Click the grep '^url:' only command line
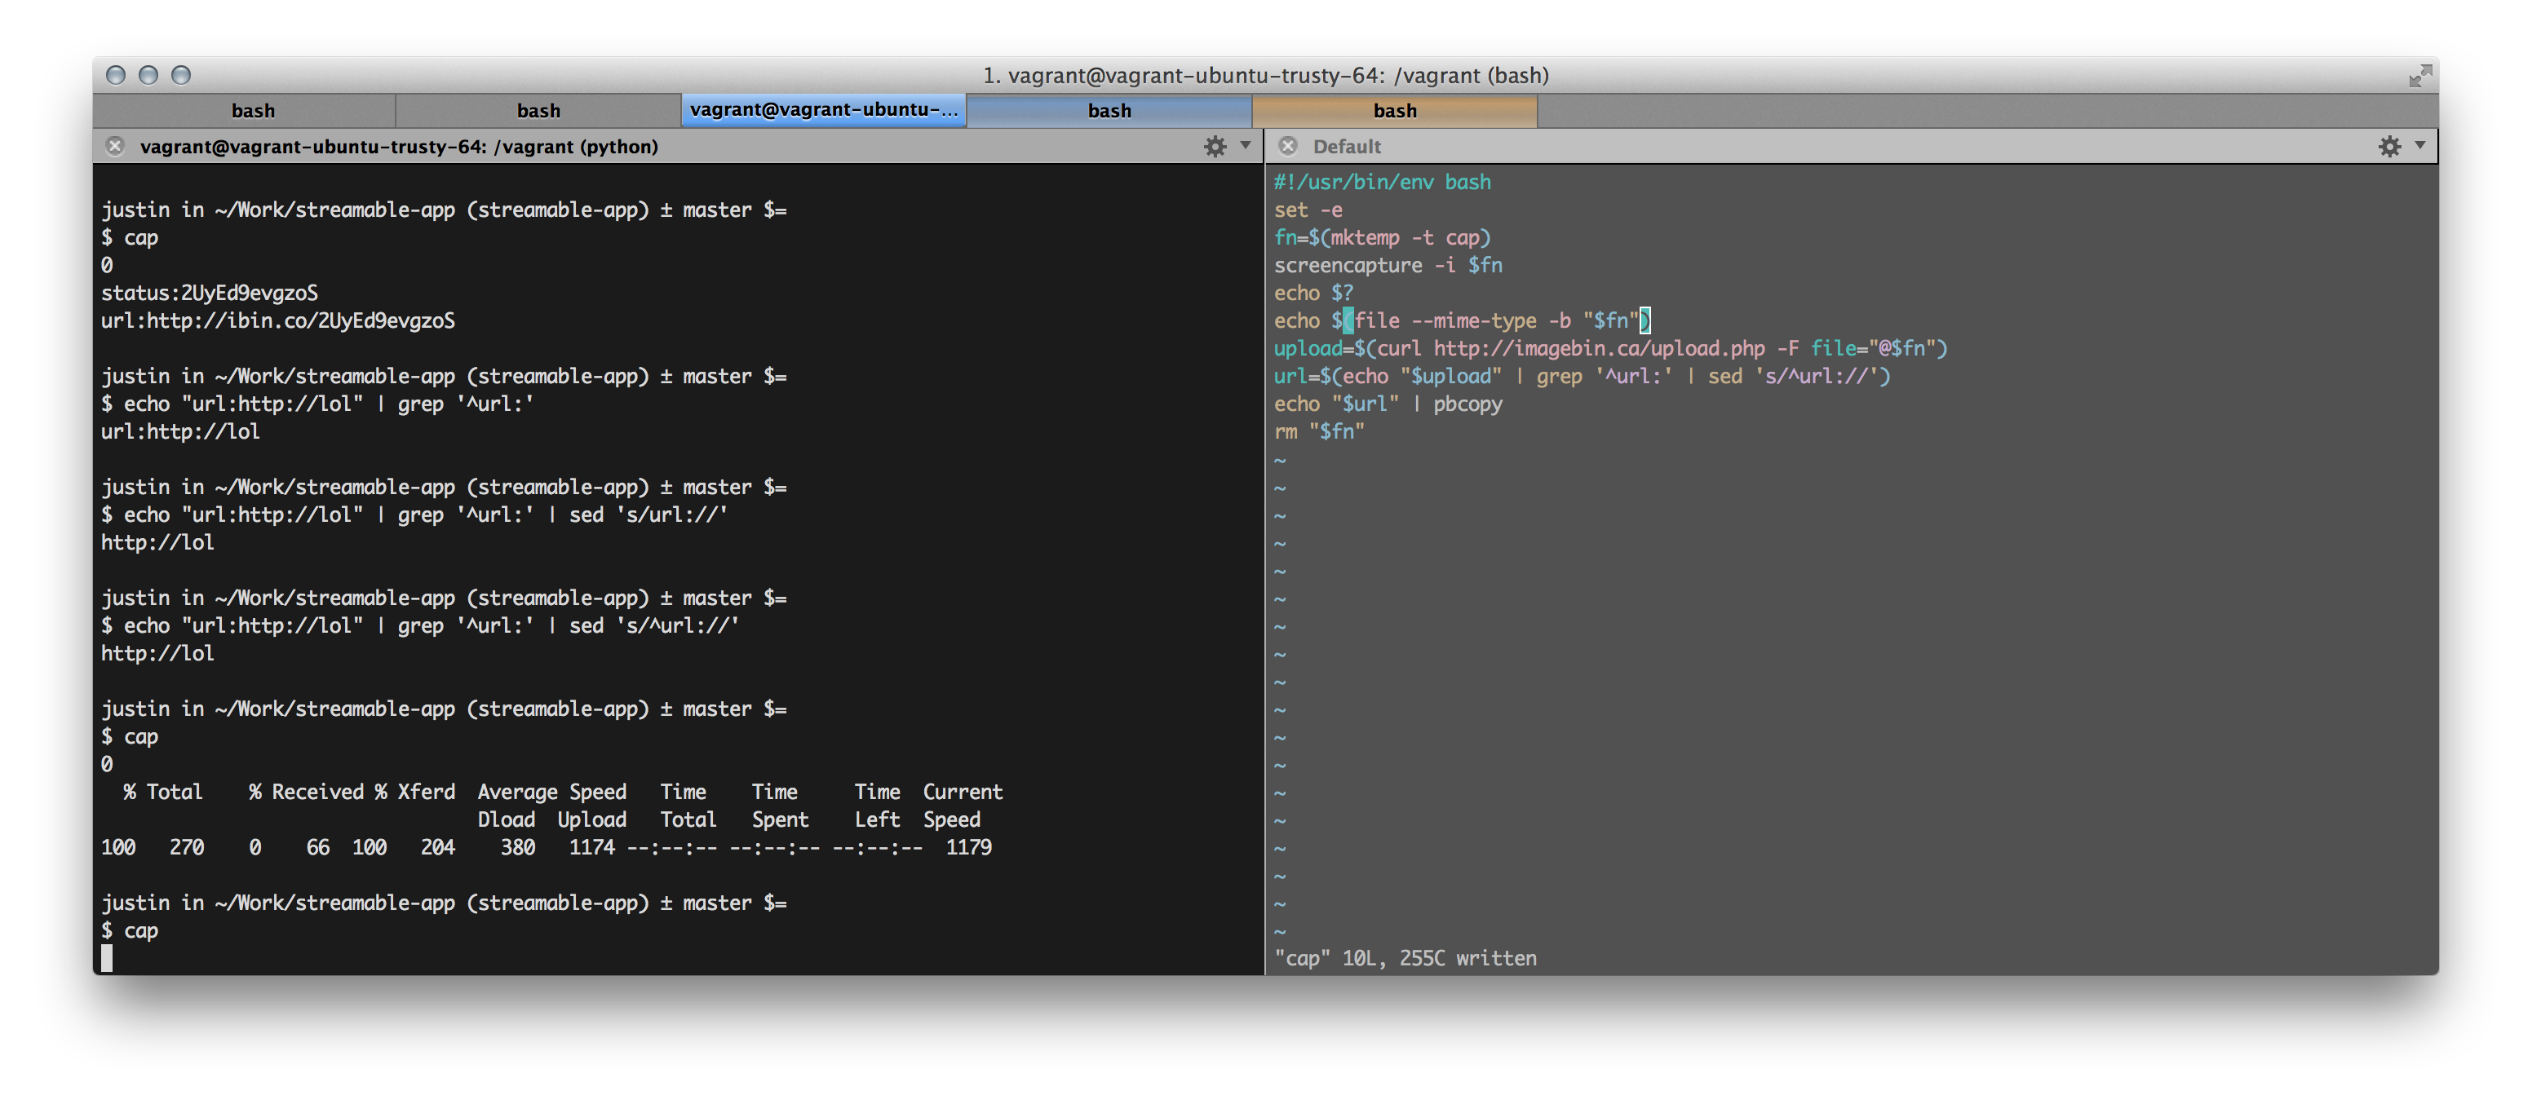Image resolution: width=2532 pixels, height=1104 pixels. coord(317,404)
